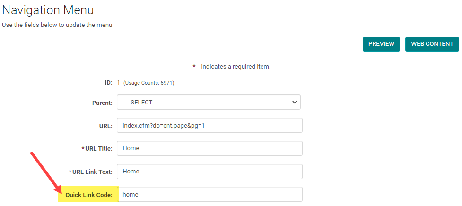Open the Parent SELECT dropdown
The height and width of the screenshot is (206, 462).
tap(208, 102)
